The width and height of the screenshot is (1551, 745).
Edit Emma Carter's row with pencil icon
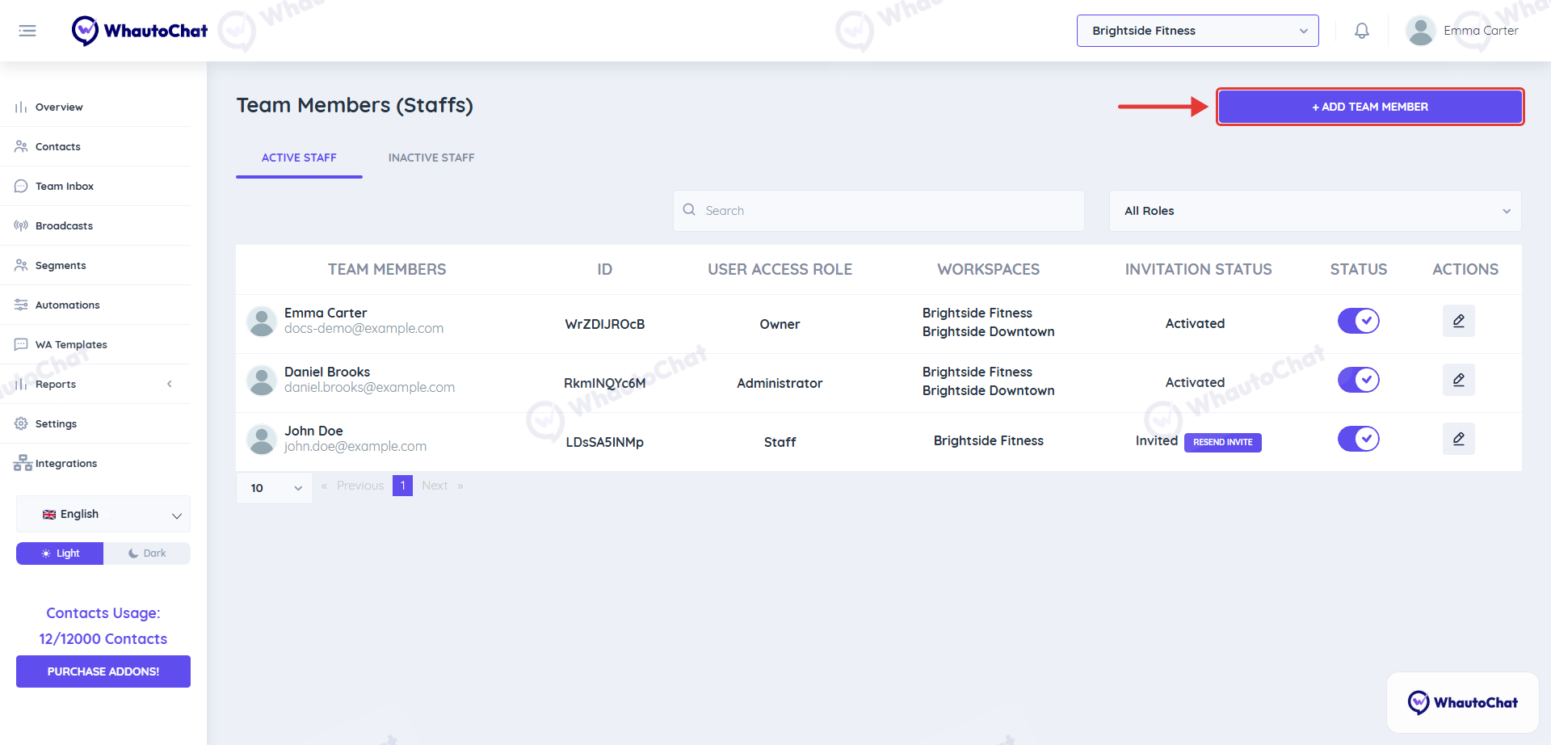coord(1459,321)
